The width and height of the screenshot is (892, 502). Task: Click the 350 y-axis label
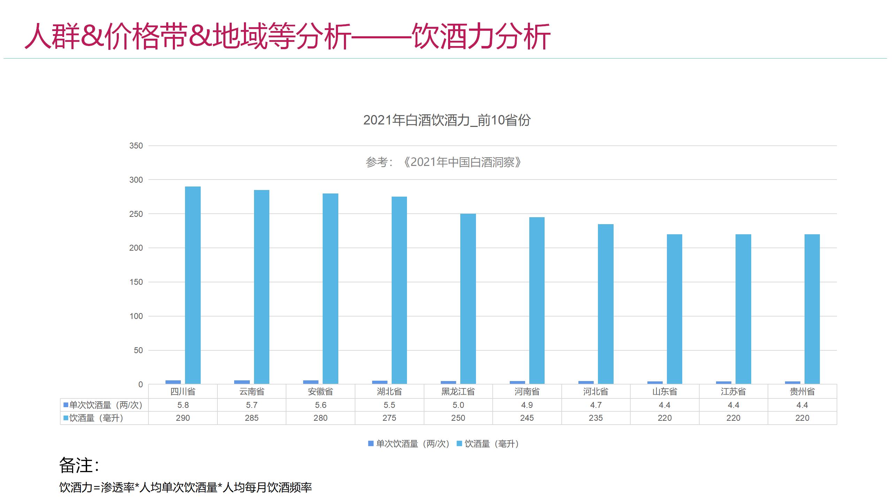point(136,146)
